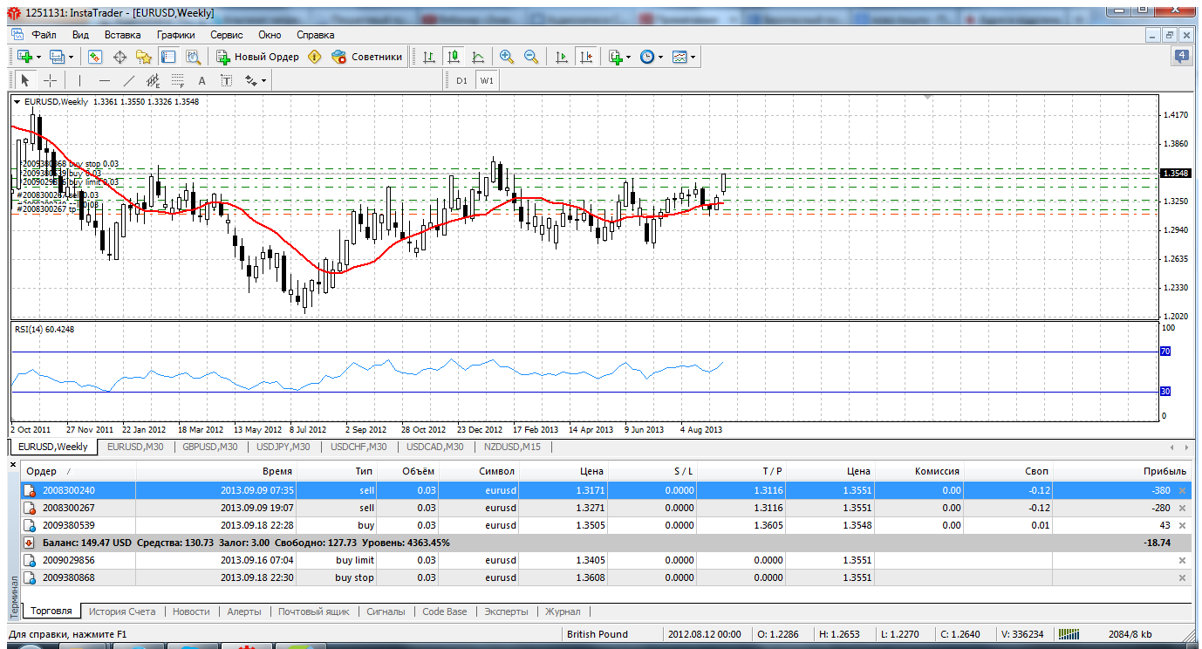Switch to W1 timeframe
This screenshot has height=649, width=1202.
click(486, 80)
